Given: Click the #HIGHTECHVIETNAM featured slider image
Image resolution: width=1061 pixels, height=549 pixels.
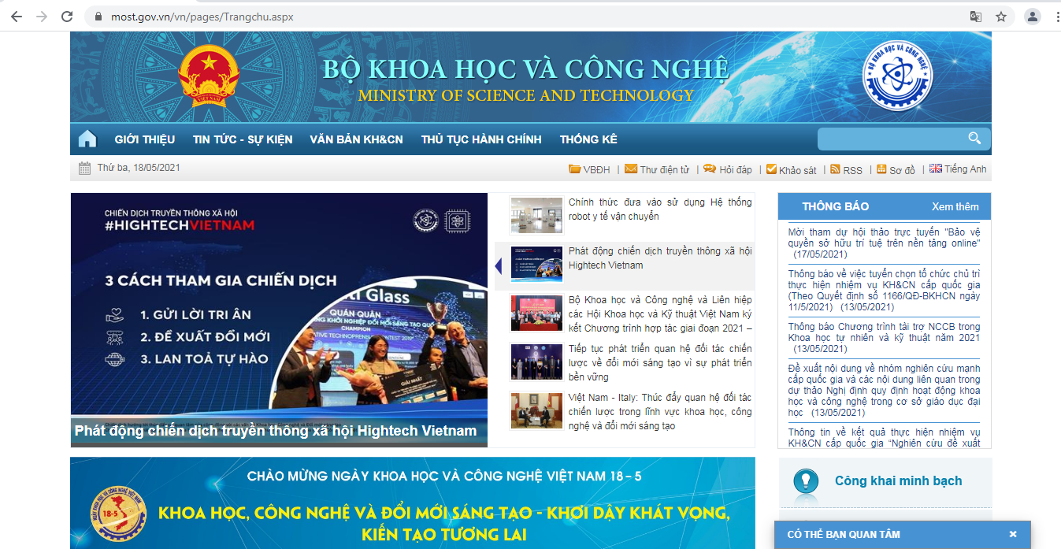Looking at the screenshot, I should (x=279, y=320).
